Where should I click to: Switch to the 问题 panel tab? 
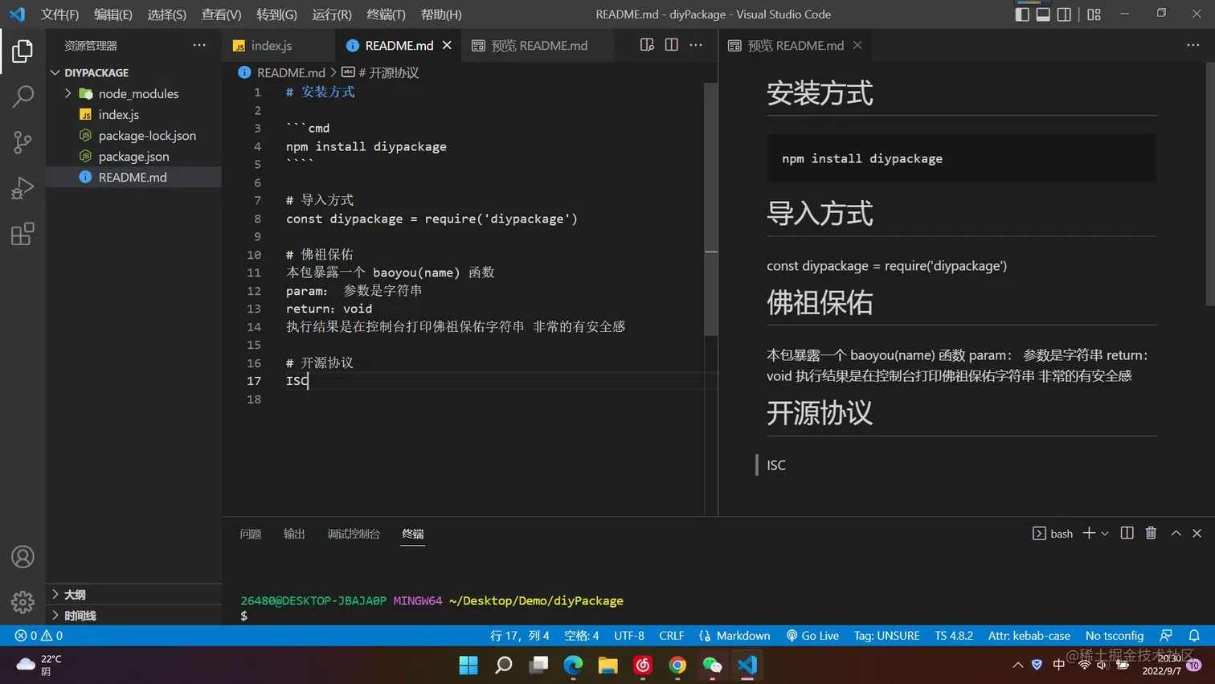(x=251, y=534)
